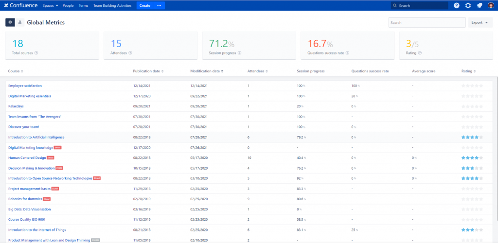Viewport: 498px width, 243px height.
Task: Open Decision Making & Innovation course
Action: click(x=32, y=168)
